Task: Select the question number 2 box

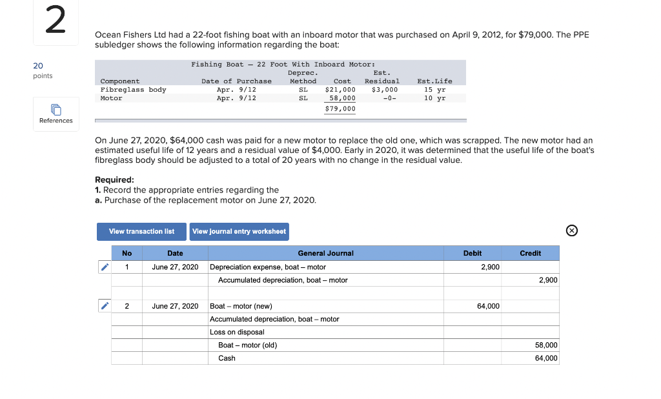Action: click(x=56, y=21)
